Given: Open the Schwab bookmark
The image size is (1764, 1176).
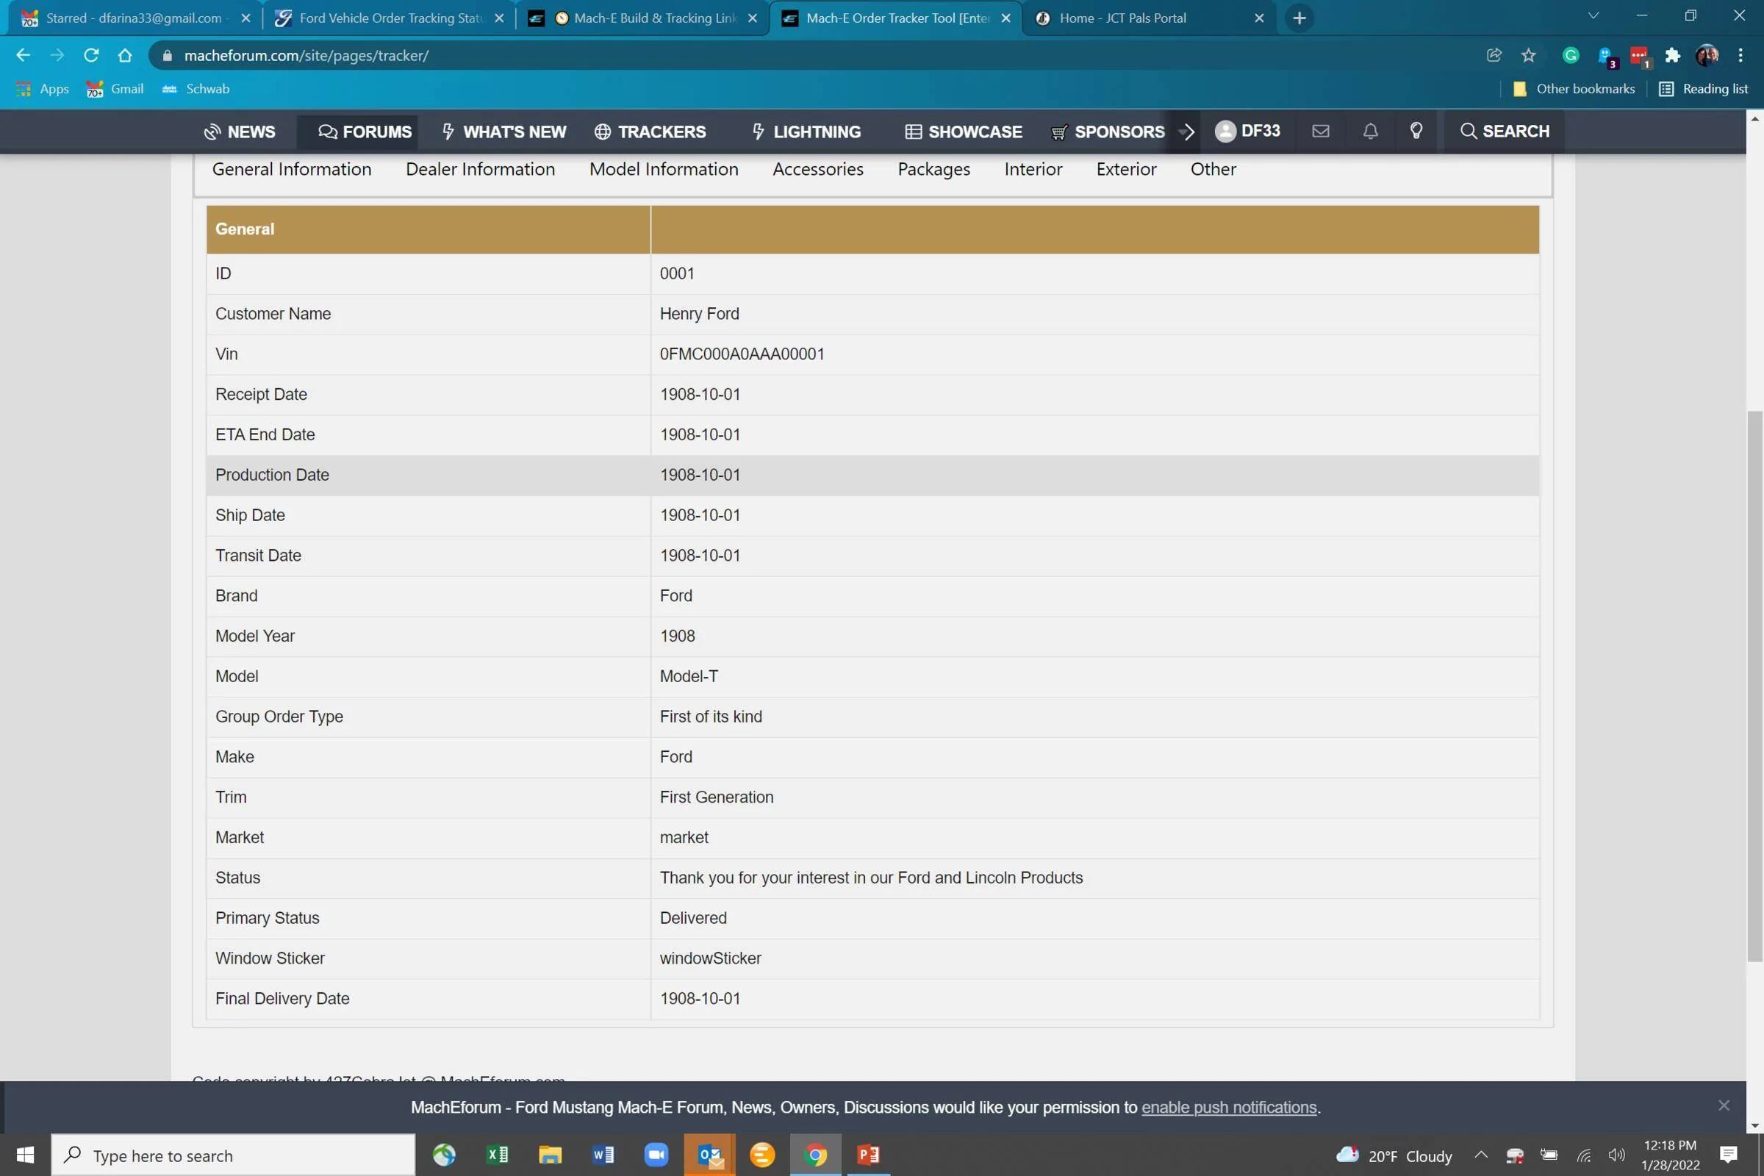Looking at the screenshot, I should pos(196,89).
